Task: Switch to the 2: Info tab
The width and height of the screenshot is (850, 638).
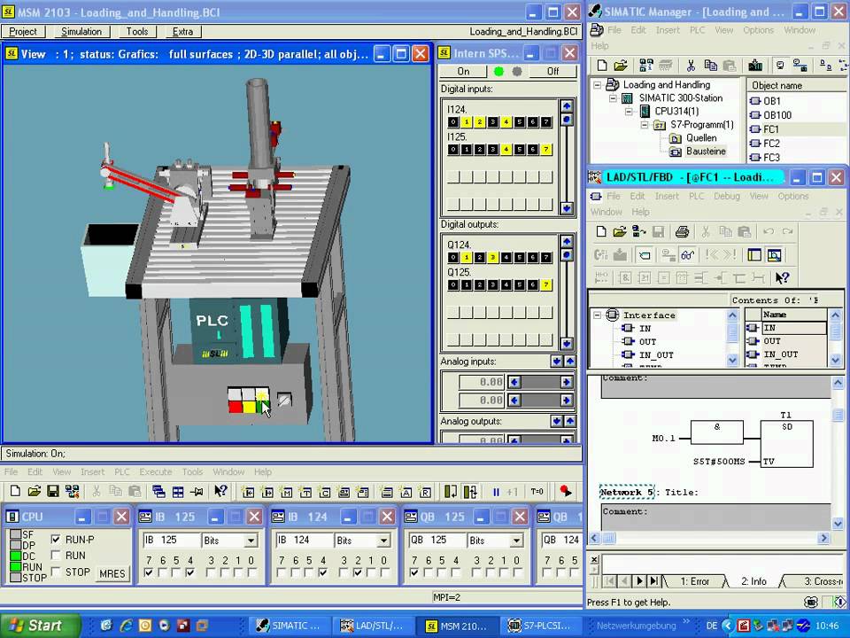Action: pyautogui.click(x=753, y=581)
